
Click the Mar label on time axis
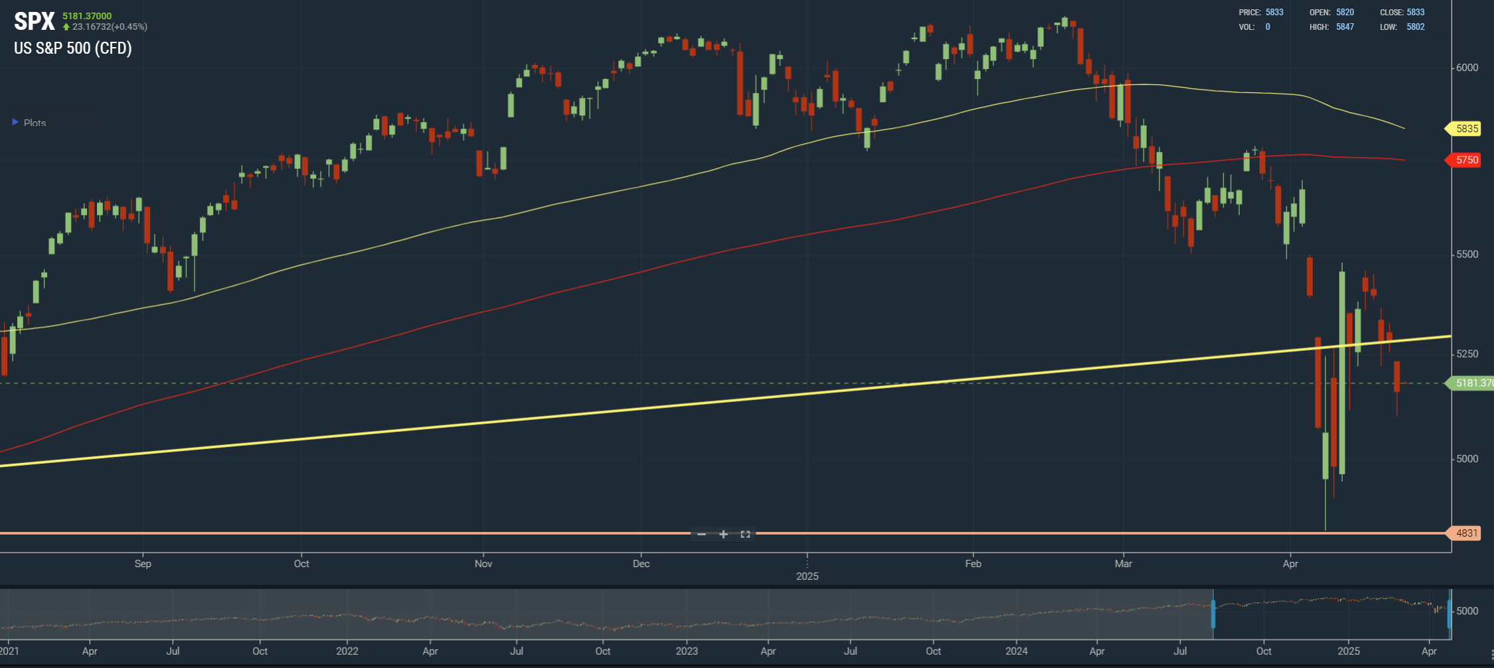pos(1123,564)
